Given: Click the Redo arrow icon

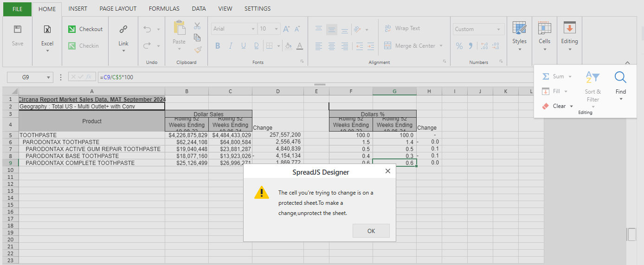Looking at the screenshot, I should click(x=148, y=45).
